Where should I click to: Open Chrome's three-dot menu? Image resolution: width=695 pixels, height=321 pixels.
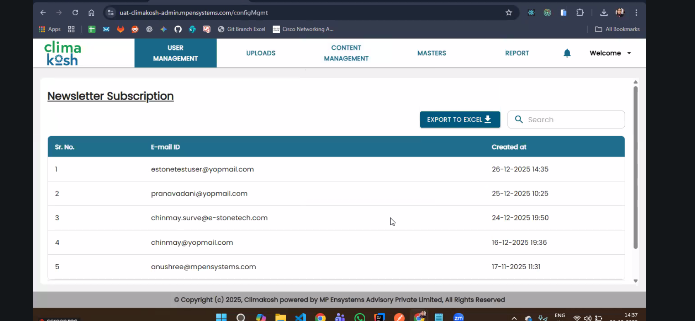click(x=636, y=12)
